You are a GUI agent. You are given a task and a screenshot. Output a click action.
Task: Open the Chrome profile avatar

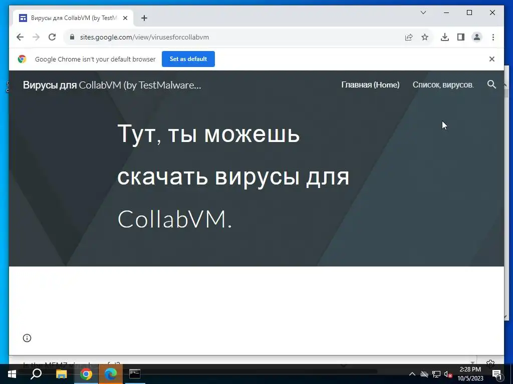pos(477,37)
